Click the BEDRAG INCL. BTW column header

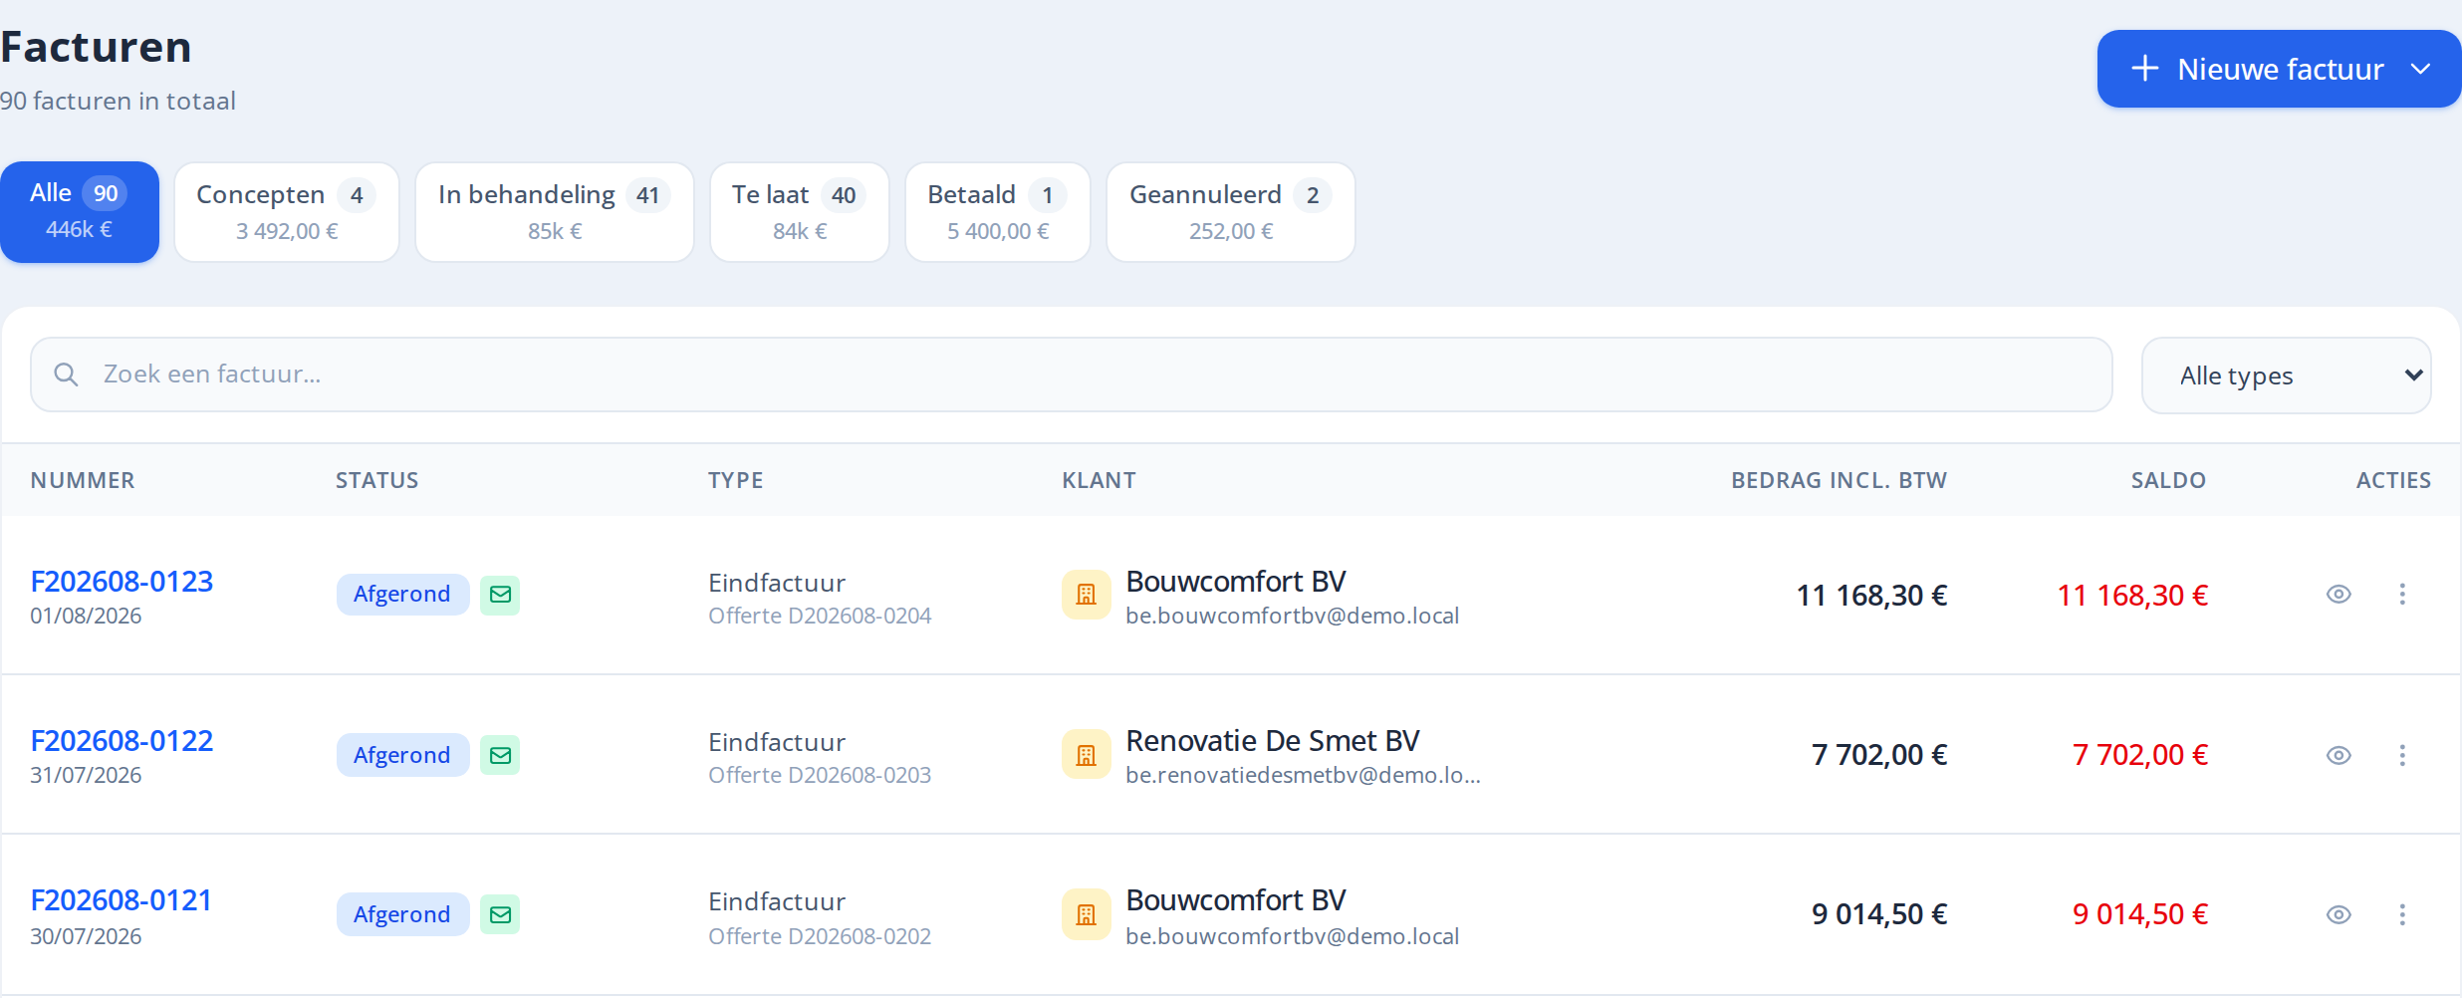click(1840, 480)
